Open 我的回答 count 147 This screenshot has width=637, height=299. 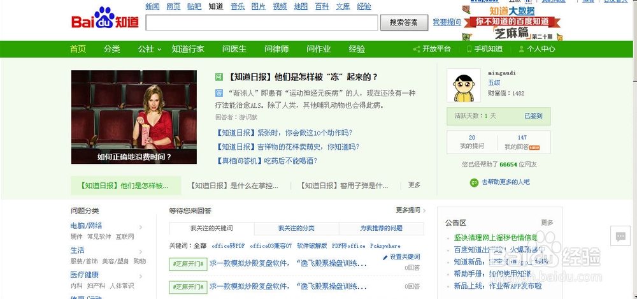coord(522,142)
